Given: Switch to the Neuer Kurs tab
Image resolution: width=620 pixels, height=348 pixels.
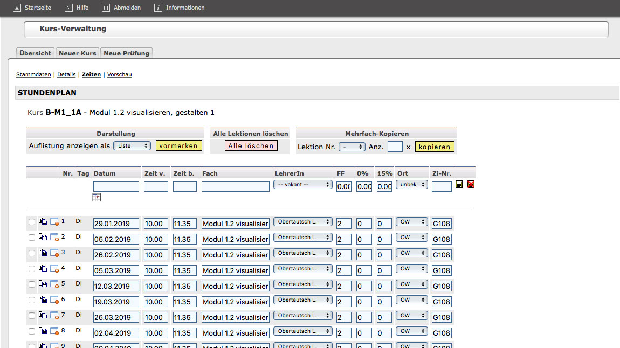Looking at the screenshot, I should 78,53.
